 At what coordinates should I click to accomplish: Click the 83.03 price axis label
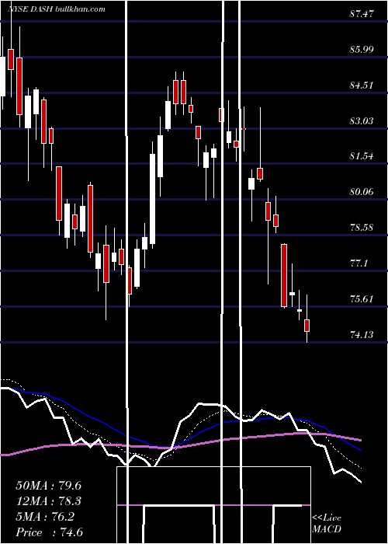[362, 120]
